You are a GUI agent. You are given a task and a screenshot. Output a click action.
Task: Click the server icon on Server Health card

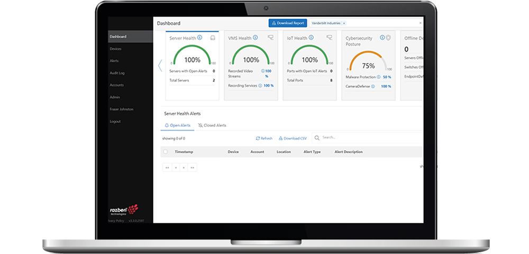point(213,38)
